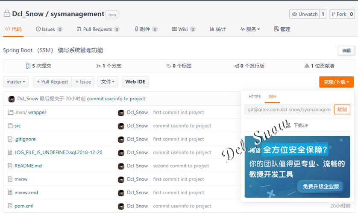
Task: Open the Issues tab
Action: pyautogui.click(x=49, y=29)
